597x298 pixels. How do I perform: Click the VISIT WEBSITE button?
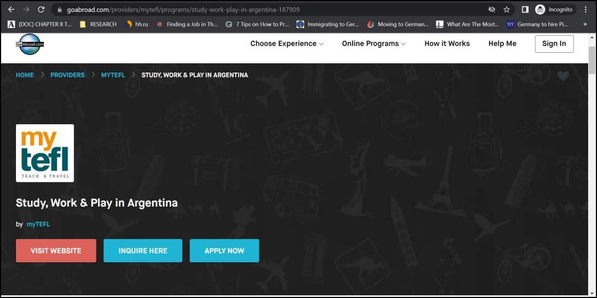point(56,251)
